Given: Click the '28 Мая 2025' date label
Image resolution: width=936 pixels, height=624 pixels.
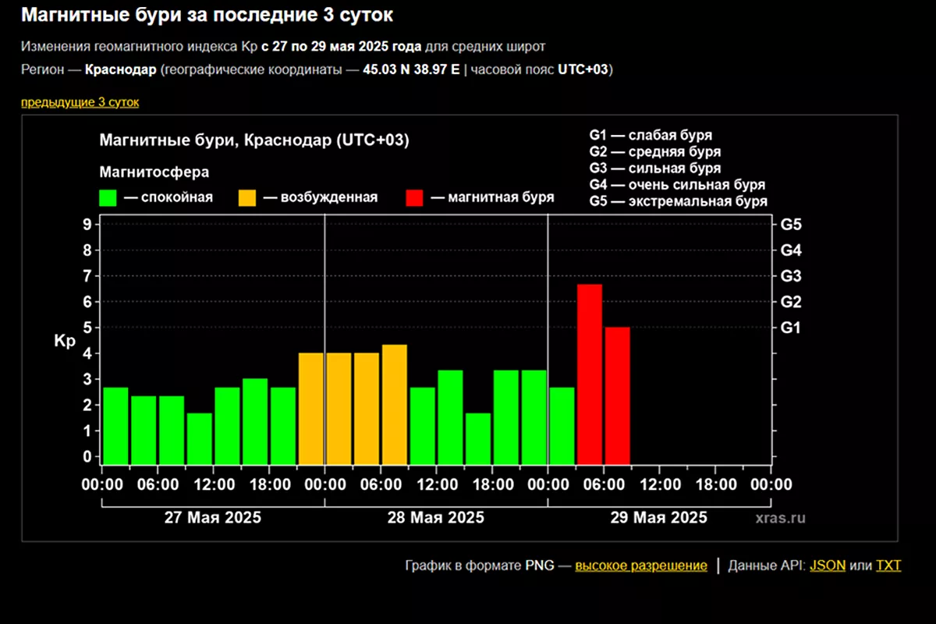Looking at the screenshot, I should pyautogui.click(x=436, y=518).
